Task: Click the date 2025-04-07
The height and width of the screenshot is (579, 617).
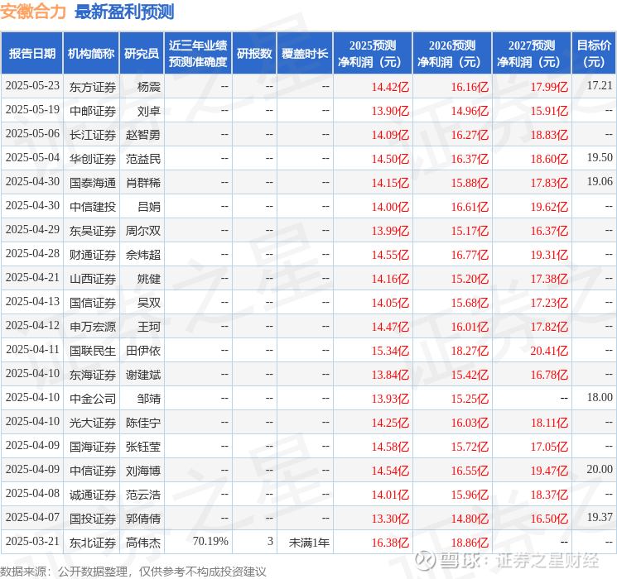Action: click(32, 517)
